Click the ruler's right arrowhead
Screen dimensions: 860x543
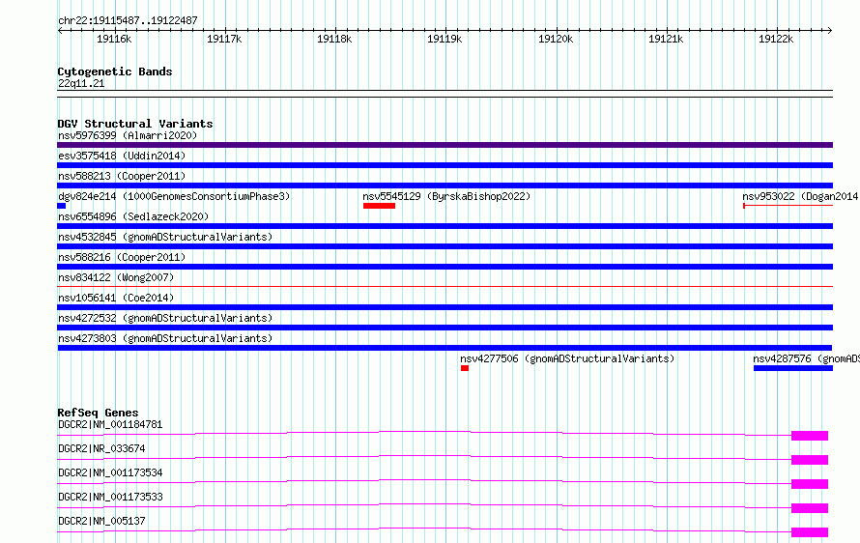(x=830, y=30)
